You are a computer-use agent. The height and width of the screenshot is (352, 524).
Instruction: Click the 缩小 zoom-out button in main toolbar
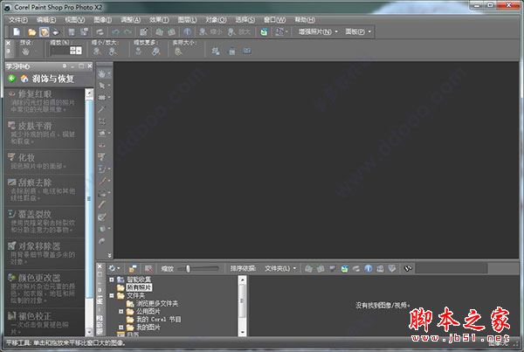click(x=210, y=32)
